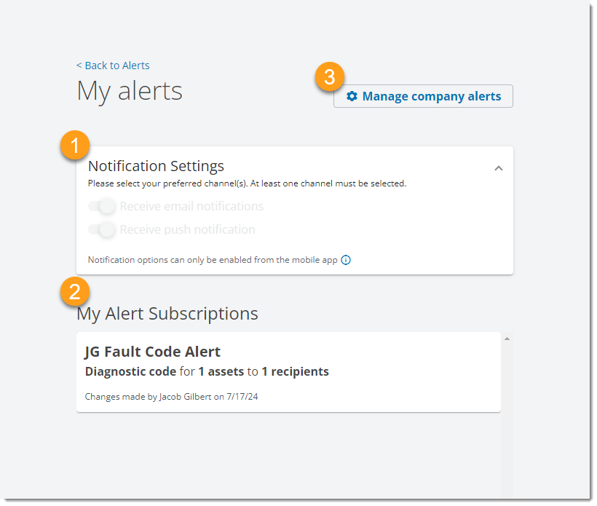The width and height of the screenshot is (597, 506).
Task: Return via the Back to Alerts link
Action: pos(113,65)
